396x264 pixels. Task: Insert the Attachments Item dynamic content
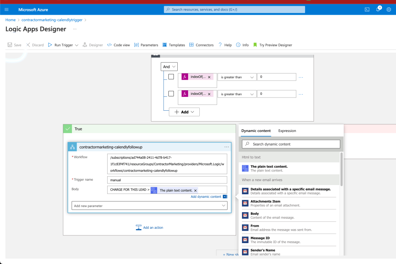[x=289, y=203]
